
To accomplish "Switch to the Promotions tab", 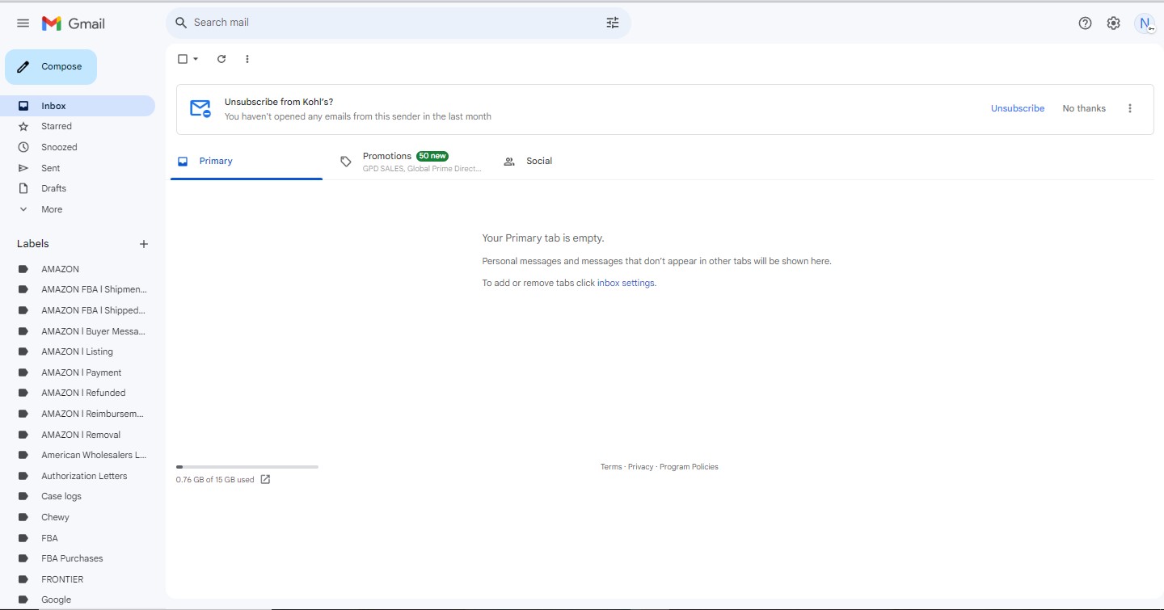I will click(410, 162).
